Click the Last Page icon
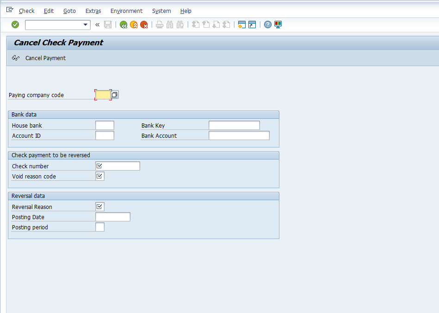The width and height of the screenshot is (439, 313). pos(226,25)
